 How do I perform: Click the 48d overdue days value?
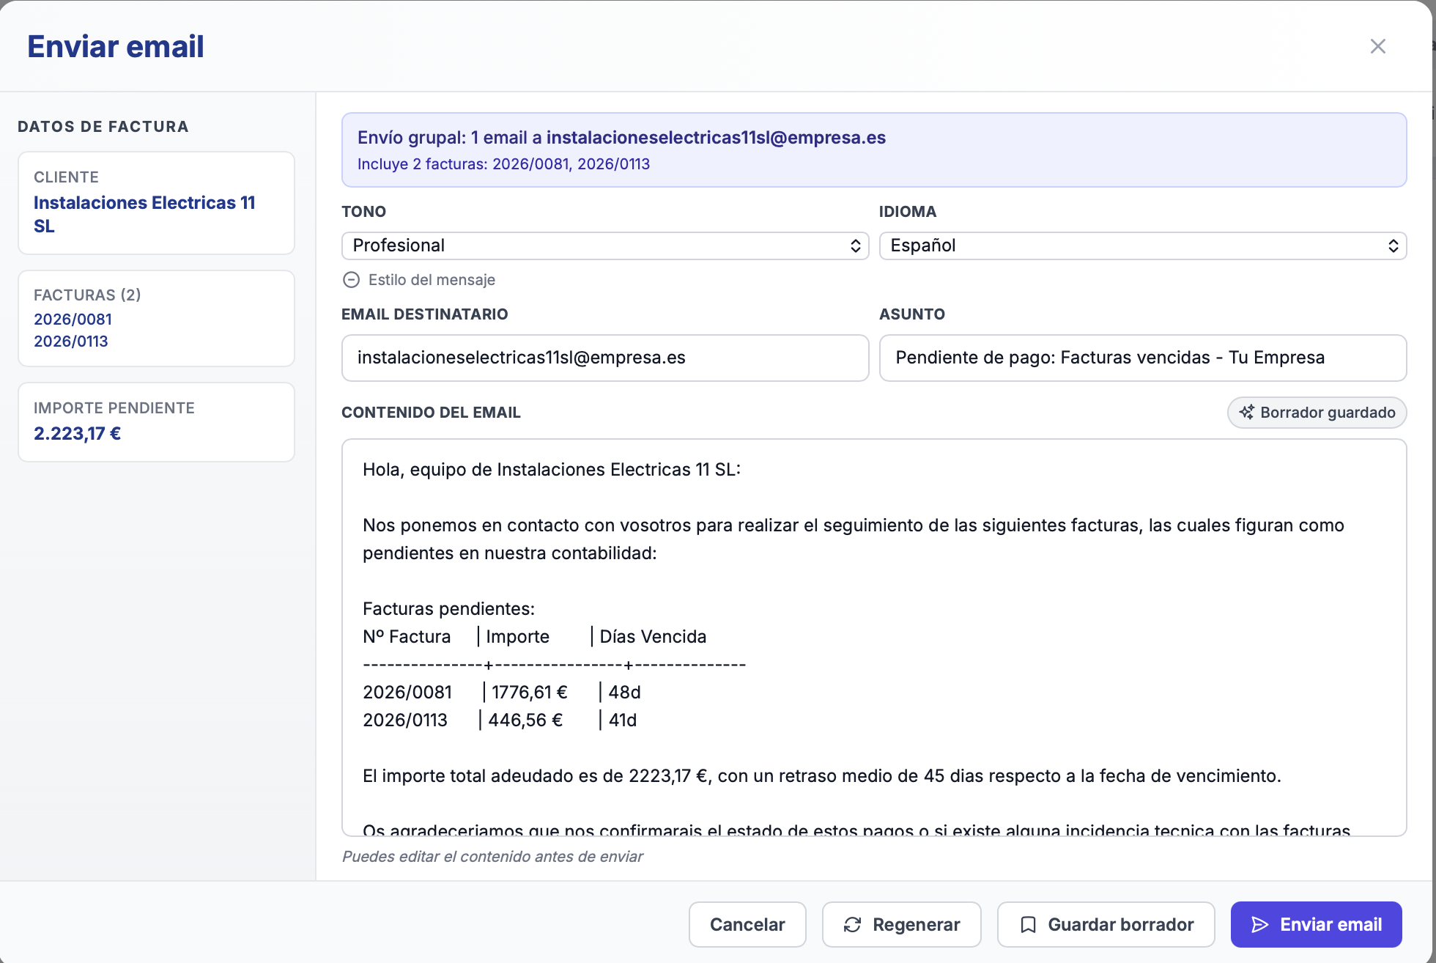(x=625, y=693)
